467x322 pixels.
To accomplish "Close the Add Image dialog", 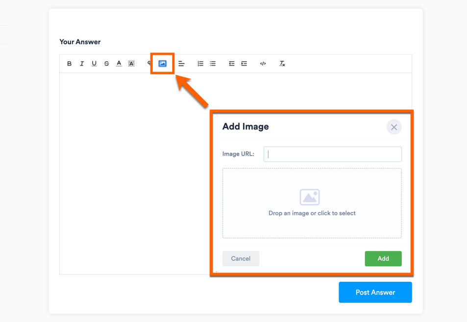I will 394,127.
